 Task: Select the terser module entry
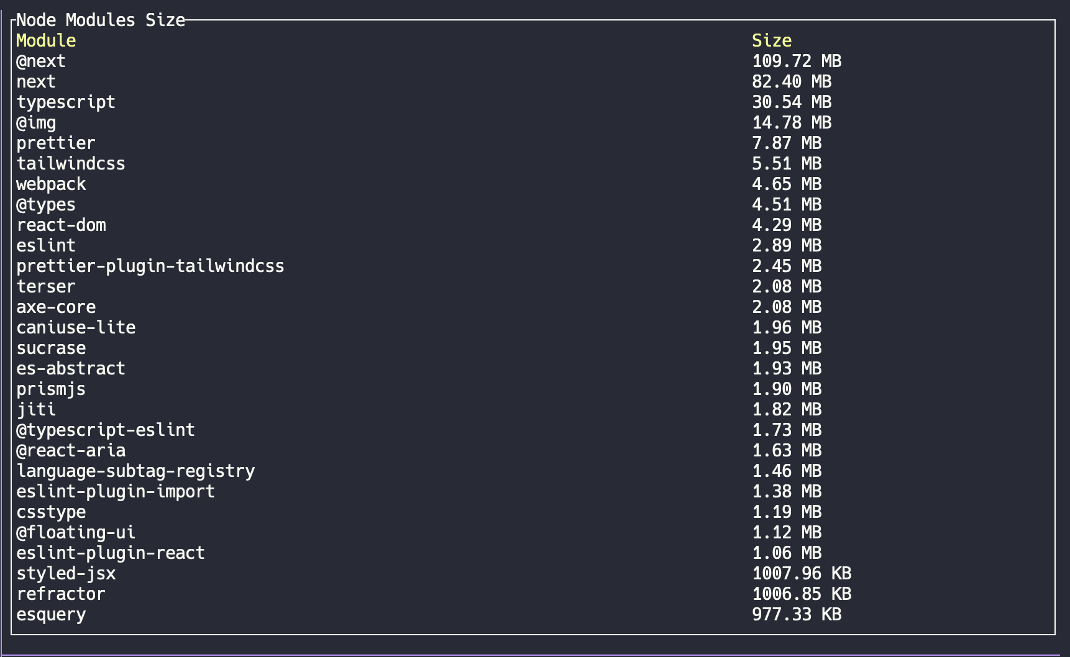click(x=46, y=287)
